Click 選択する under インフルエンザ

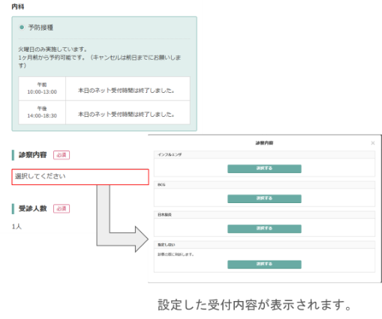tap(264, 168)
